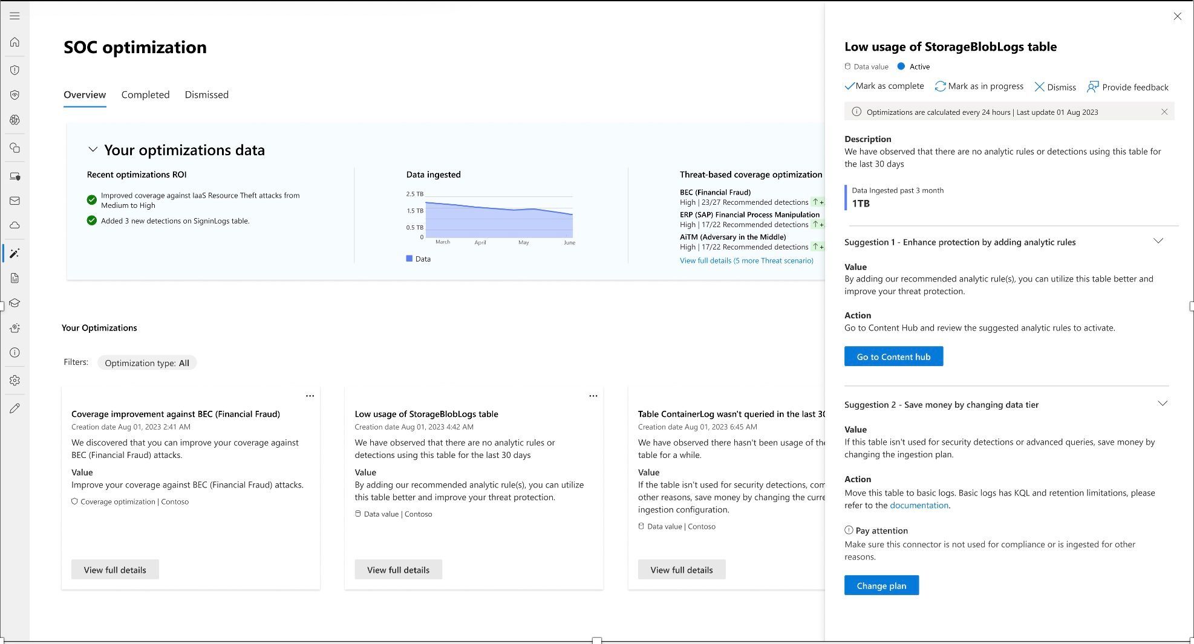This screenshot has width=1194, height=644.
Task: Open the Optimization type filter
Action: [147, 363]
